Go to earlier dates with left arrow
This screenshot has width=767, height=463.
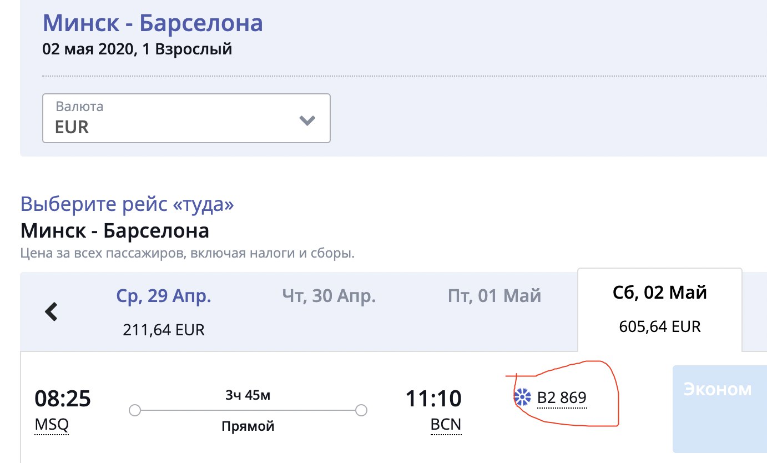coord(51,312)
